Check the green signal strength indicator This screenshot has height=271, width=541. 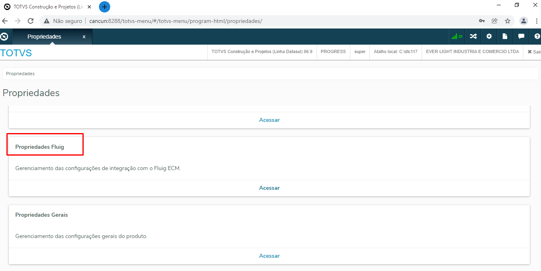click(x=457, y=37)
